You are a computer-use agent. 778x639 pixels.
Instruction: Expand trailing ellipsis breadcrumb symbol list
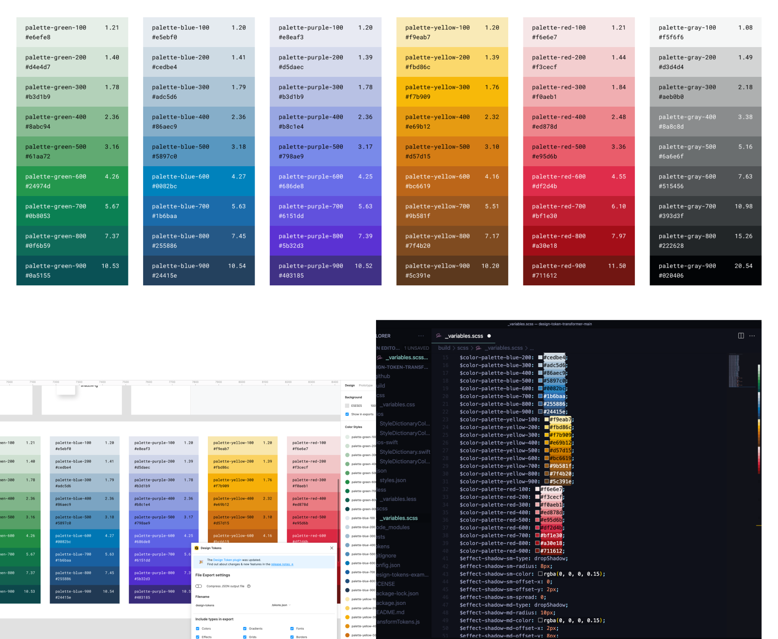[532, 348]
